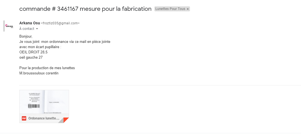This screenshot has height=138, width=301.
Task: Click the 'Bonjour,' greeting line
Action: pyautogui.click(x=26, y=36)
